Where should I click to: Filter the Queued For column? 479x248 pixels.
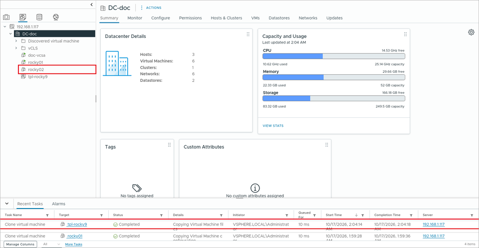pos(314,216)
